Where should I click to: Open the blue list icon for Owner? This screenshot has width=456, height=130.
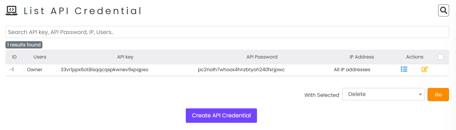point(404,69)
